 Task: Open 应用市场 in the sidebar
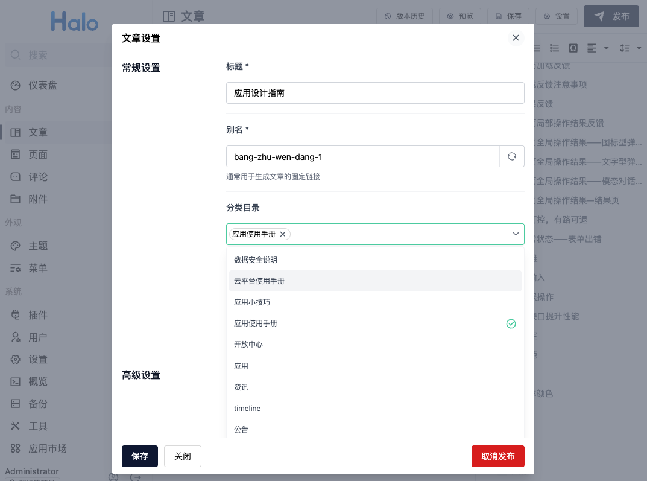click(47, 448)
